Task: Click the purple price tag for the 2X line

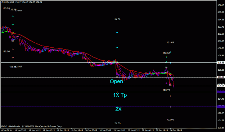Action: (x=221, y=107)
